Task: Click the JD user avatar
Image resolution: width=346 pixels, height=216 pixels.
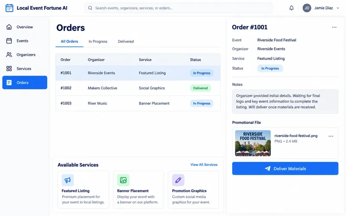Action: (x=307, y=8)
